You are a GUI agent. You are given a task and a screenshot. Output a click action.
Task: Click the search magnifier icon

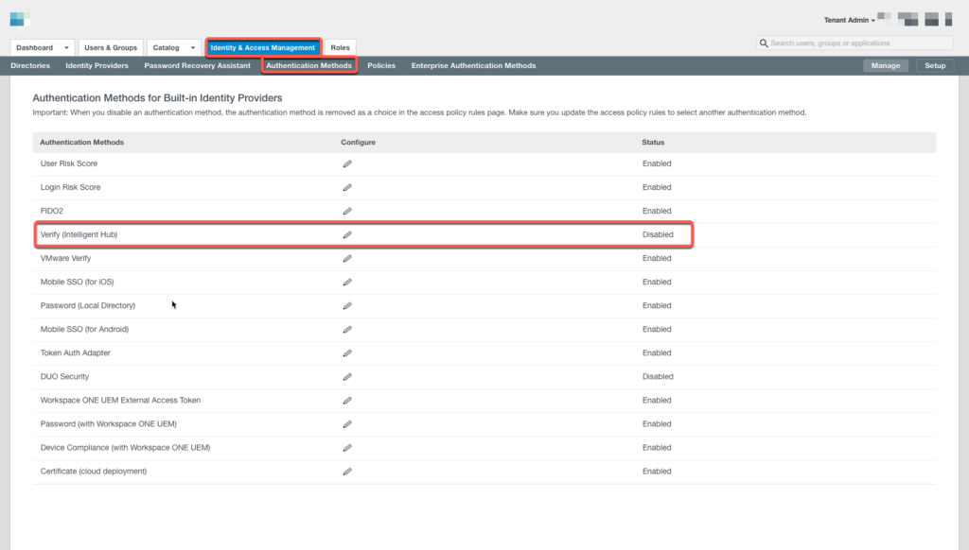pos(764,43)
